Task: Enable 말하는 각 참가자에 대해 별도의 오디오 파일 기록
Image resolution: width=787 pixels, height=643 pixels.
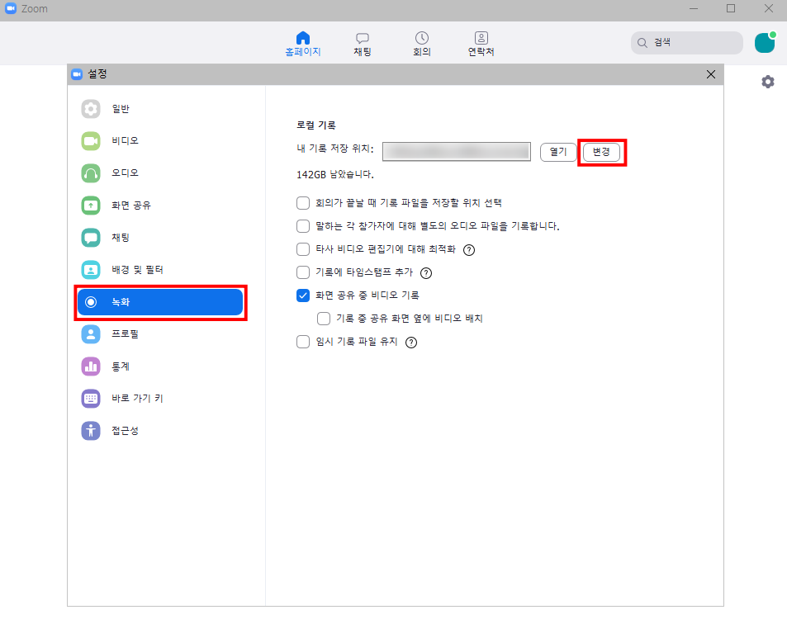Action: 303,226
